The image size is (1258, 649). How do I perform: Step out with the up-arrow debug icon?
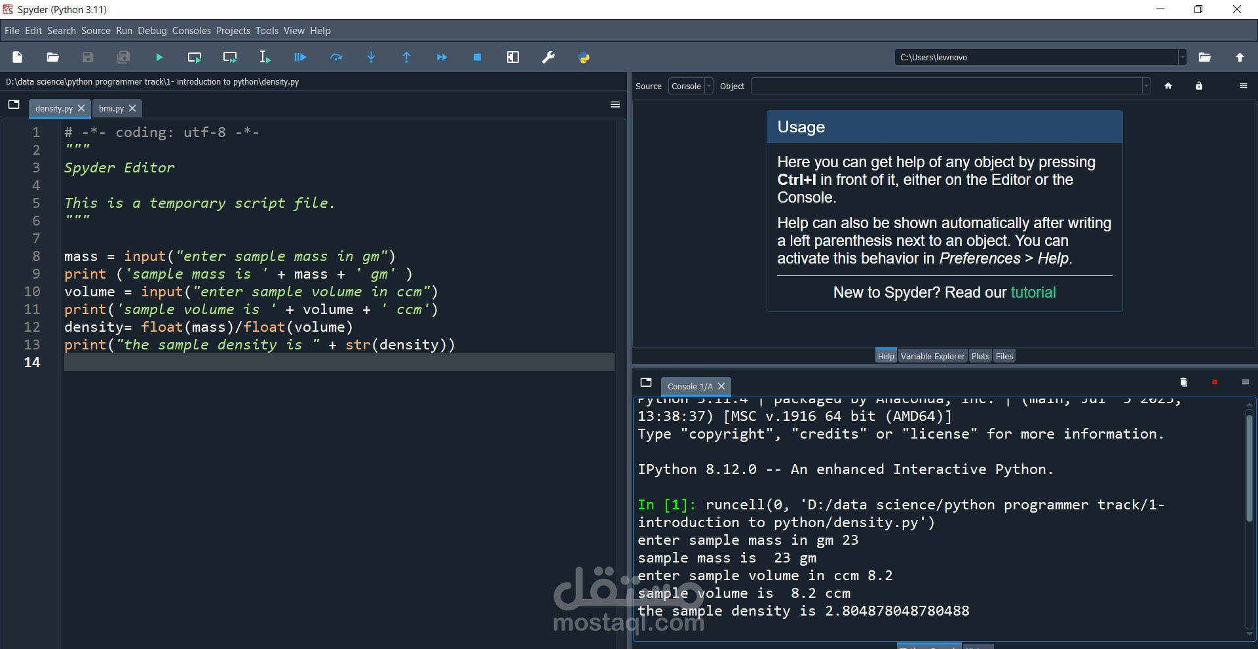point(407,58)
